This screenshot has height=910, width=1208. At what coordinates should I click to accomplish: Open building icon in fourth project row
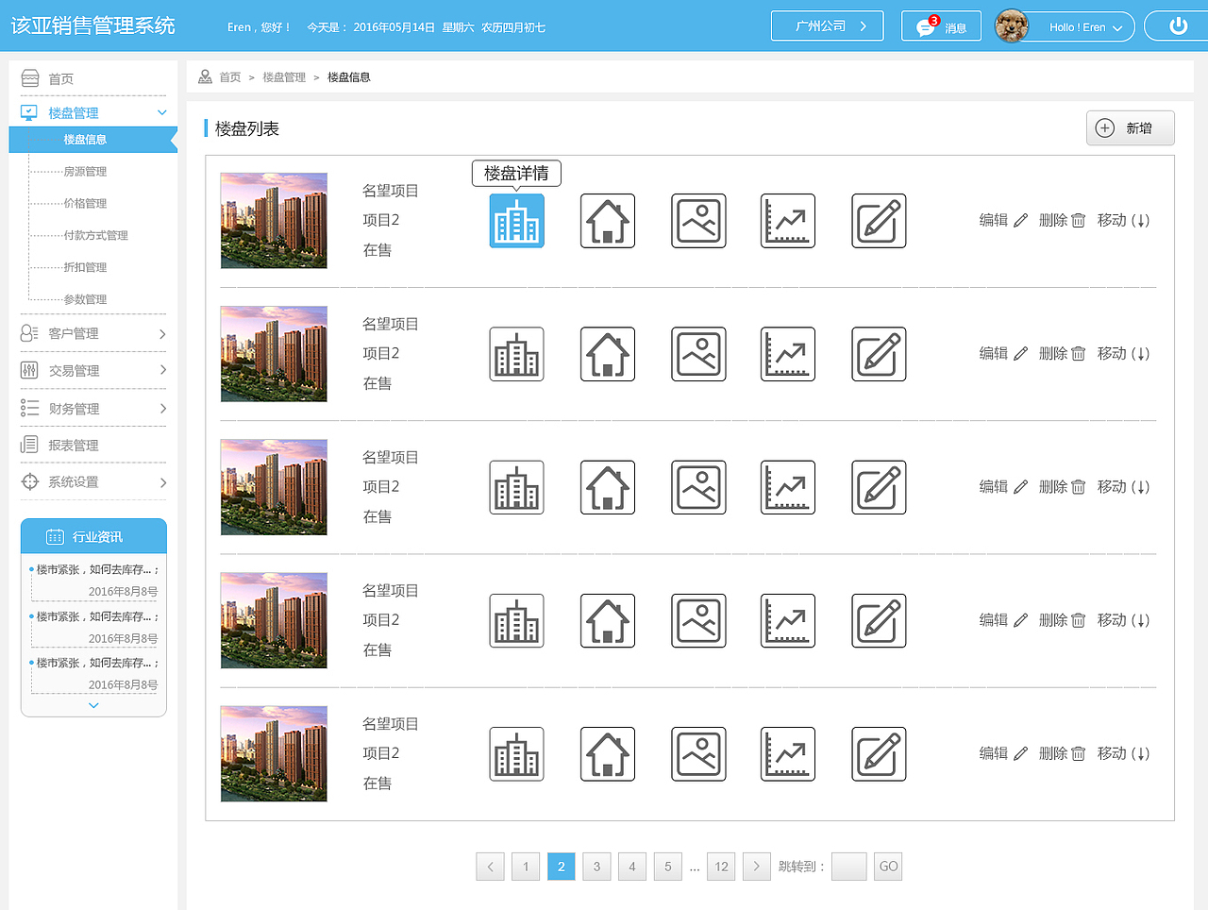(x=516, y=620)
